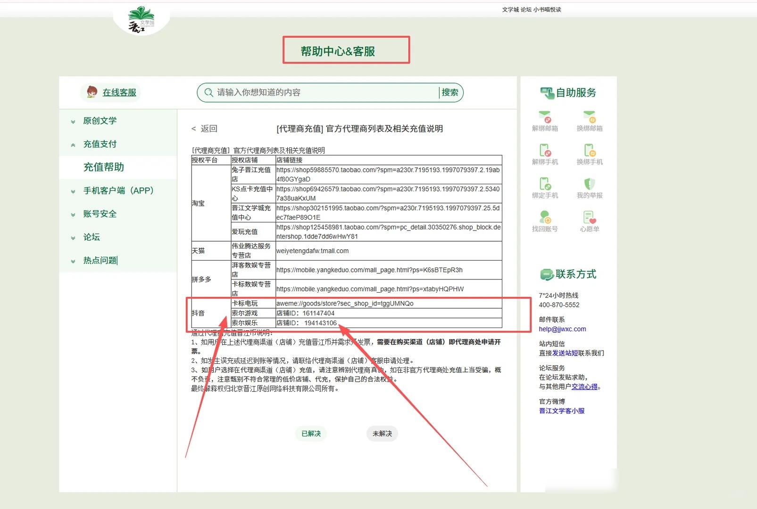757x509 pixels.
Task: Click the 晋江文学城 site logo
Action: pyautogui.click(x=141, y=20)
